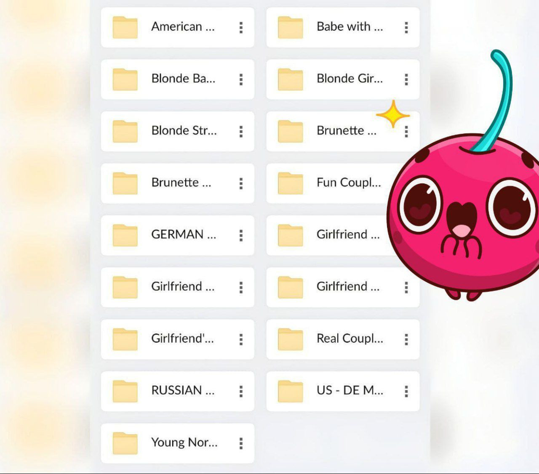Open kebab menu for GERMAN folder
This screenshot has height=474, width=539.
(x=241, y=236)
